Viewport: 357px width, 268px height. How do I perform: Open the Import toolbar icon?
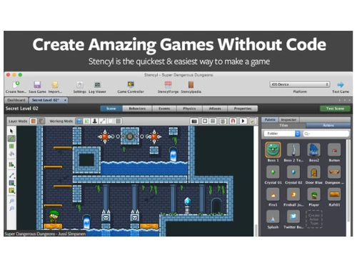(55, 84)
